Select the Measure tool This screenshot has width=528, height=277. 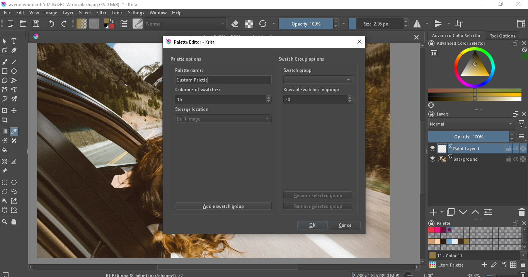tap(14, 161)
